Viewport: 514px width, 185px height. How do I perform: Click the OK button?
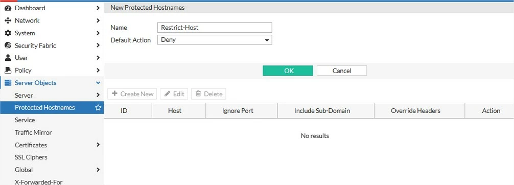coord(288,71)
